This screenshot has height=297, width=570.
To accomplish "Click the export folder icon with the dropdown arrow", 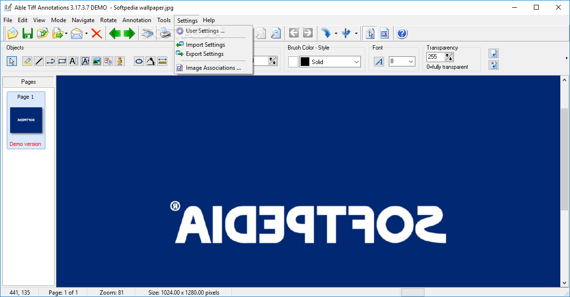I will pyautogui.click(x=57, y=33).
